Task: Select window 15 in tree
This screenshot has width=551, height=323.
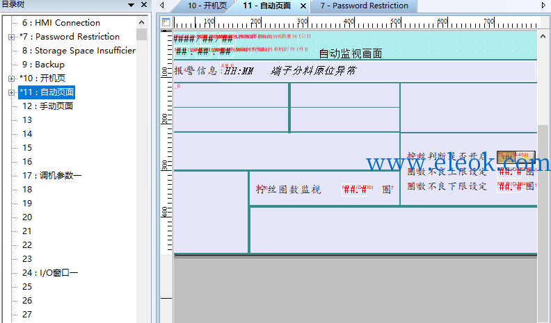Action: pyautogui.click(x=27, y=148)
